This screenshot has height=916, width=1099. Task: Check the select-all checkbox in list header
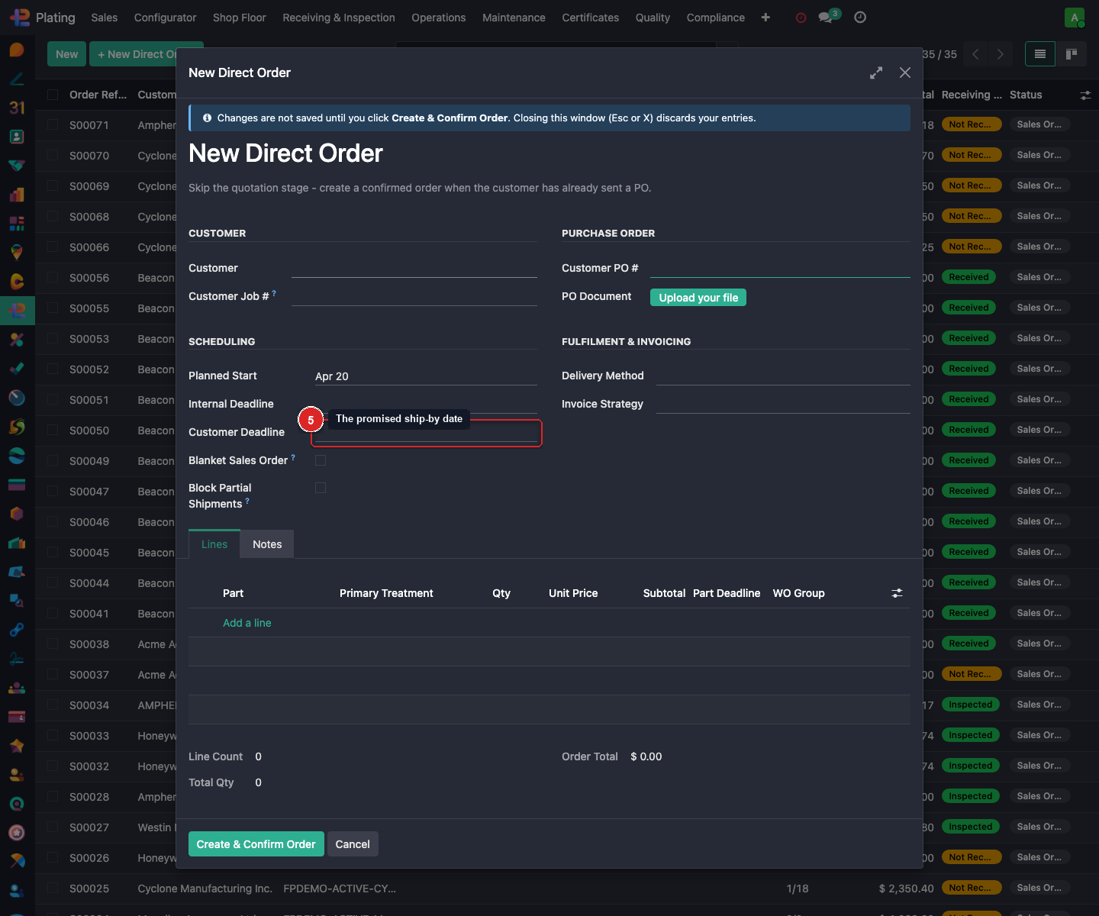(53, 95)
